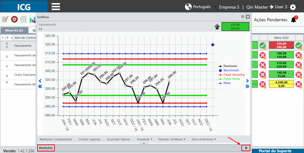
Task: Expand the Anos Anteriores dropdown
Action: [204, 139]
